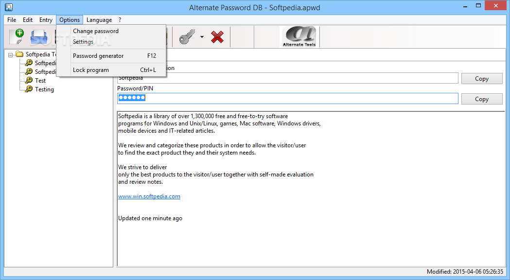Open the File menu
This screenshot has width=510, height=280.
point(12,20)
